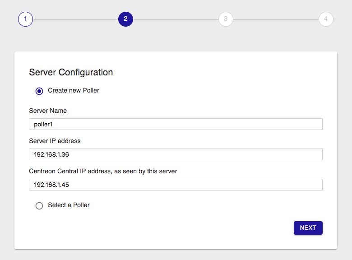Viewport: 352px width, 260px height.
Task: Edit the Centreon Central IP address field
Action: [x=176, y=185]
